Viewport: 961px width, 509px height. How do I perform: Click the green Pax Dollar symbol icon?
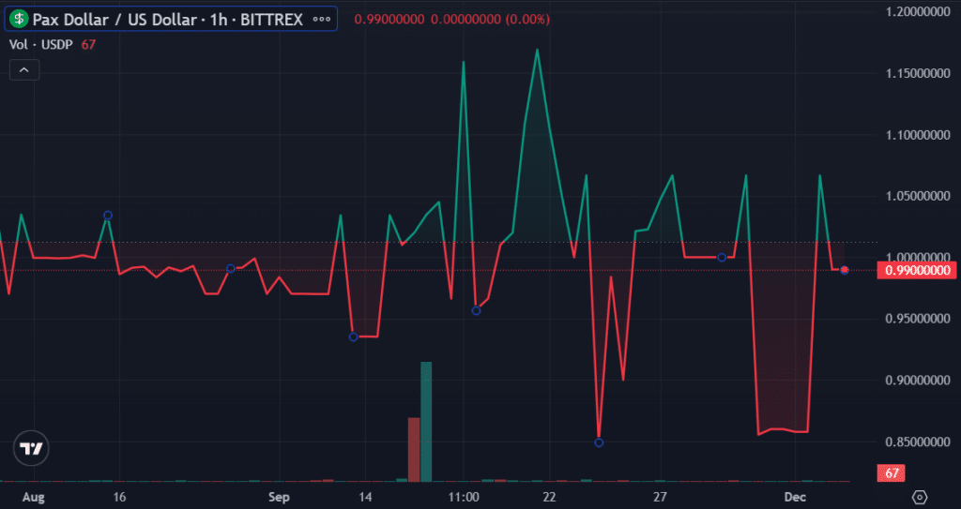[19, 19]
